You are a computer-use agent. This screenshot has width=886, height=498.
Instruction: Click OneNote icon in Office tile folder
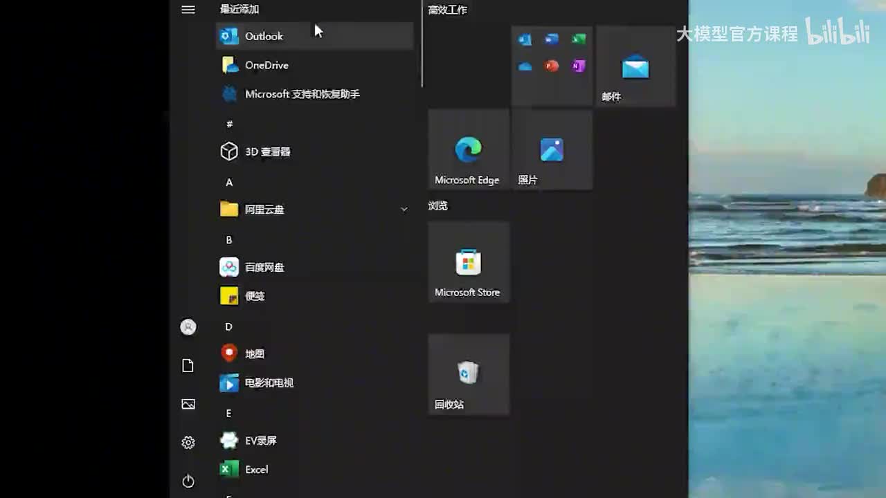(x=579, y=66)
